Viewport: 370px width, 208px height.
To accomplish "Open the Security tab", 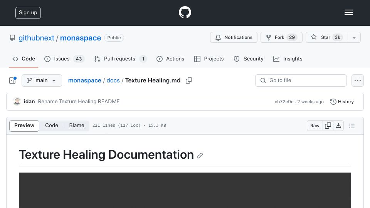I will coord(249,59).
